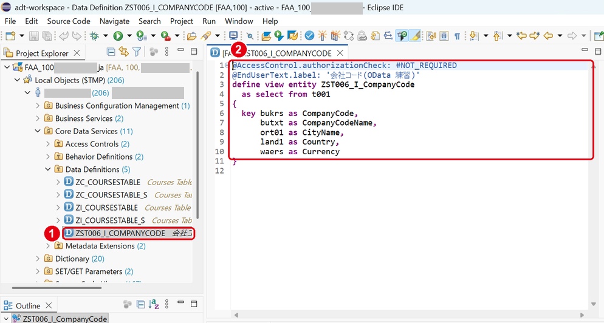
Task: Click the Activate object sparkler icon
Action: (x=322, y=36)
